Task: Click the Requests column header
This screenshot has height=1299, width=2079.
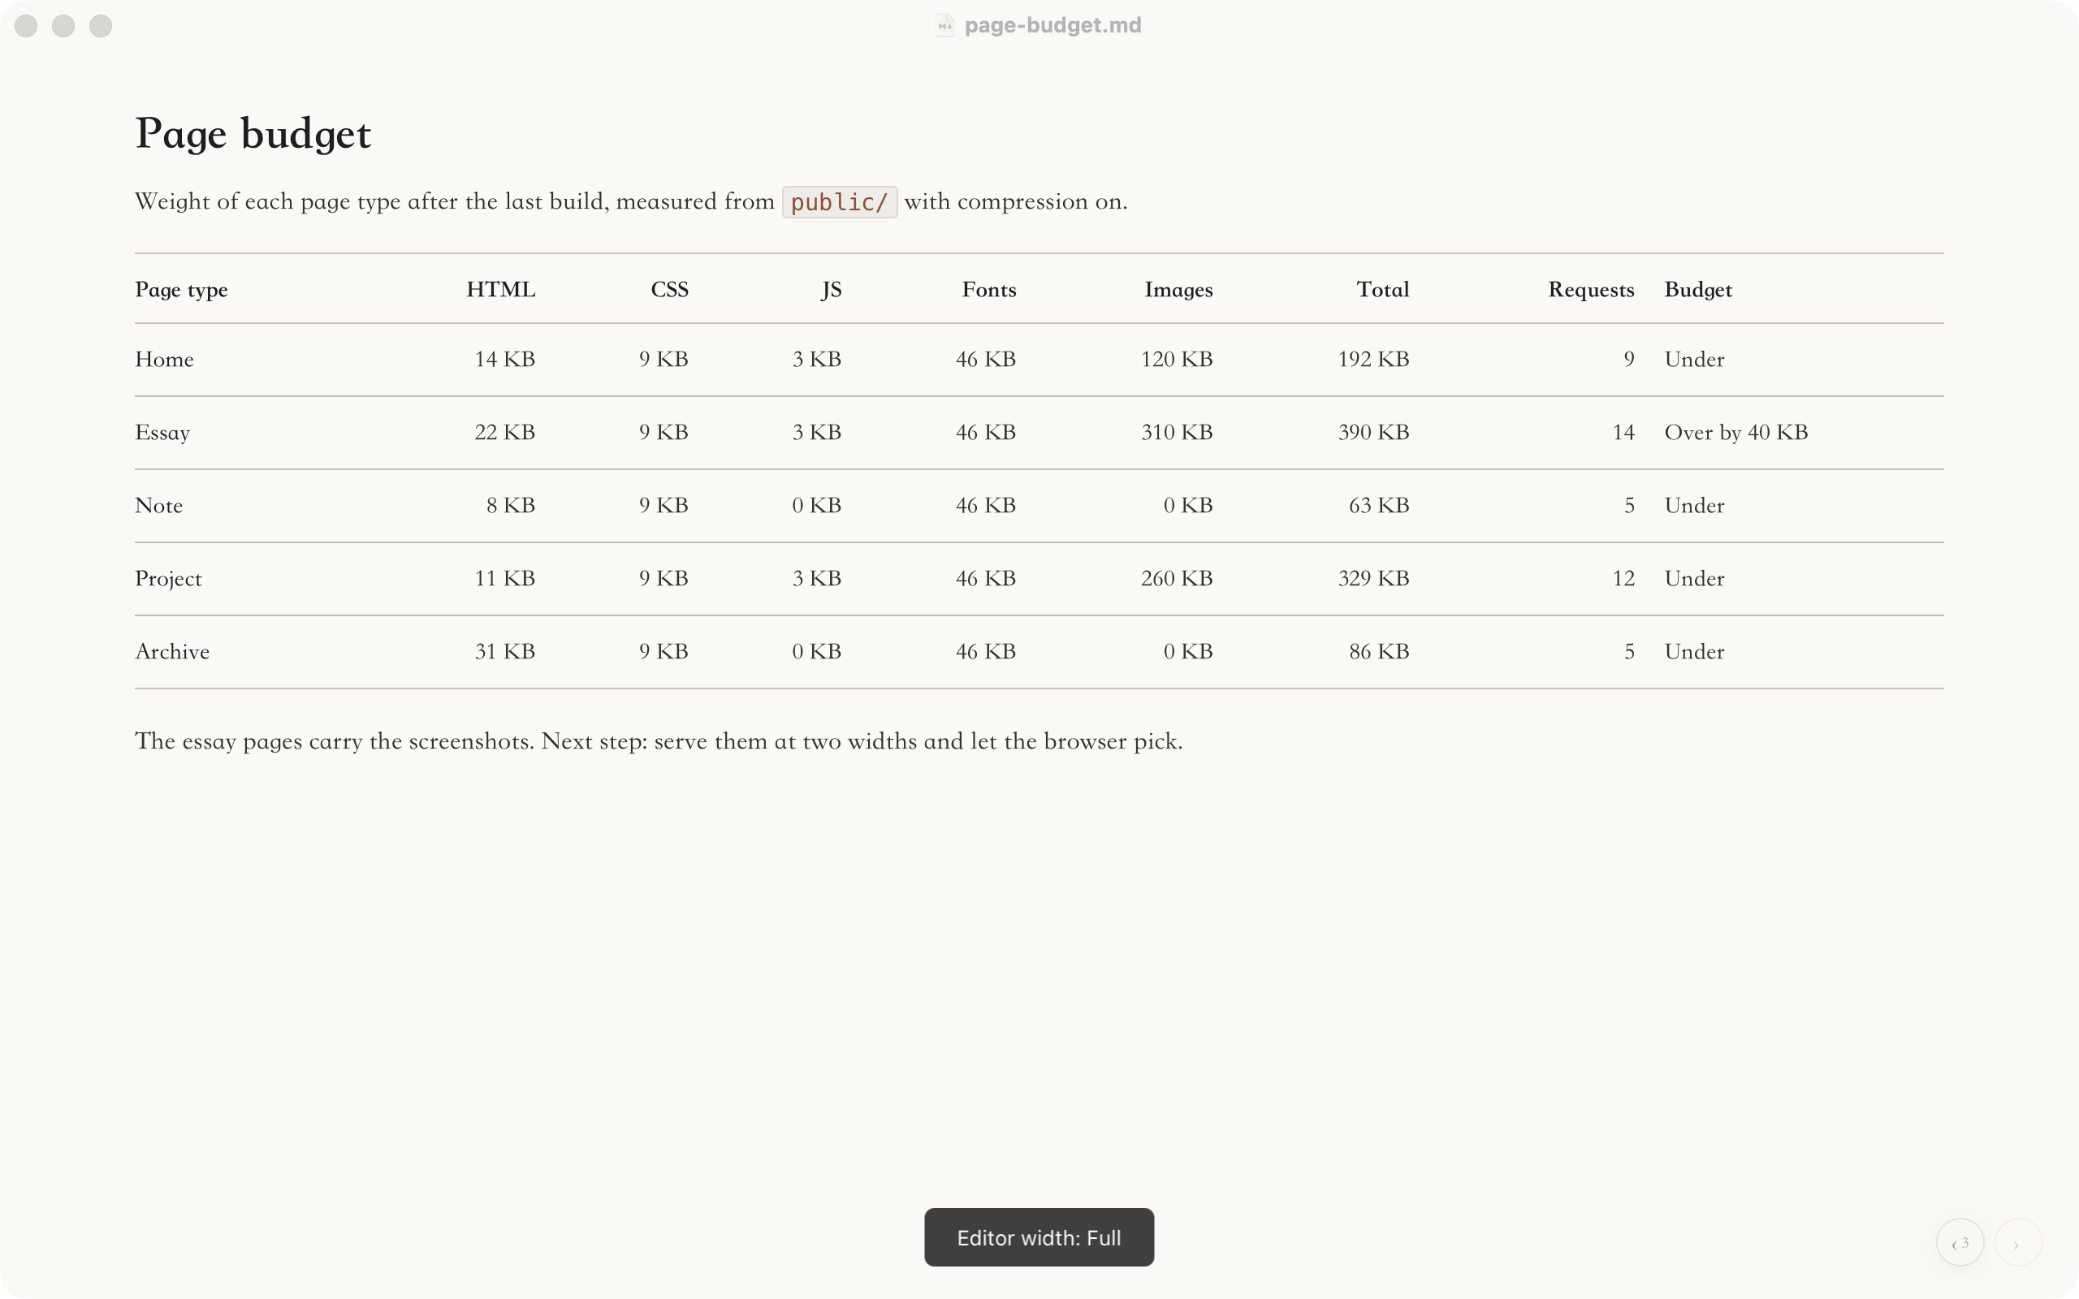Action: click(x=1591, y=290)
